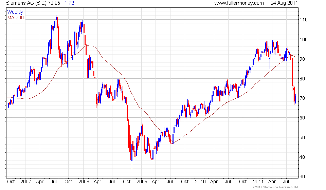Click the 30 price axis label
The image size is (326, 190).
tap(302, 176)
